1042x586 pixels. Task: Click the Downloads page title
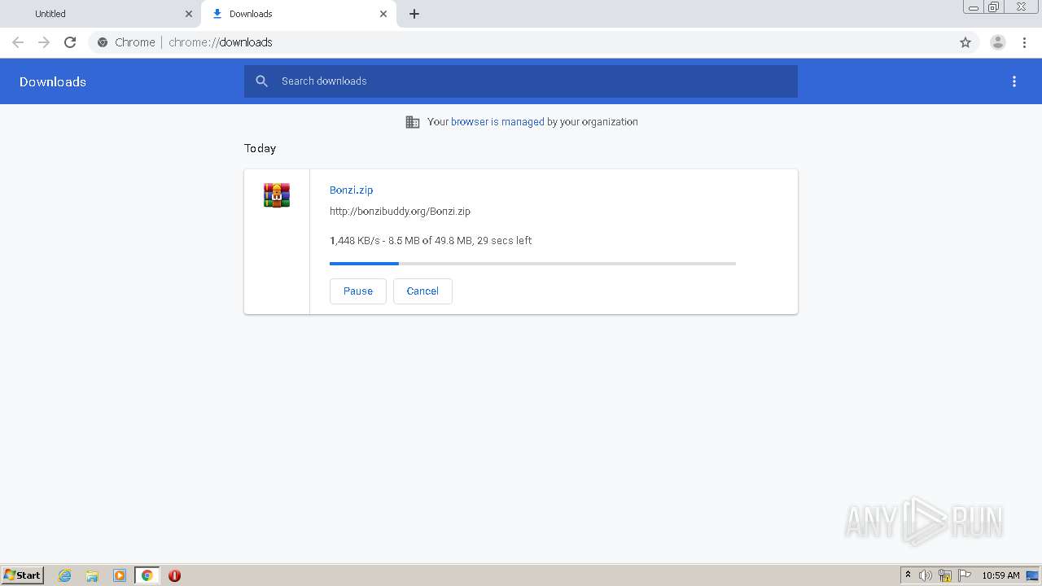[53, 81]
